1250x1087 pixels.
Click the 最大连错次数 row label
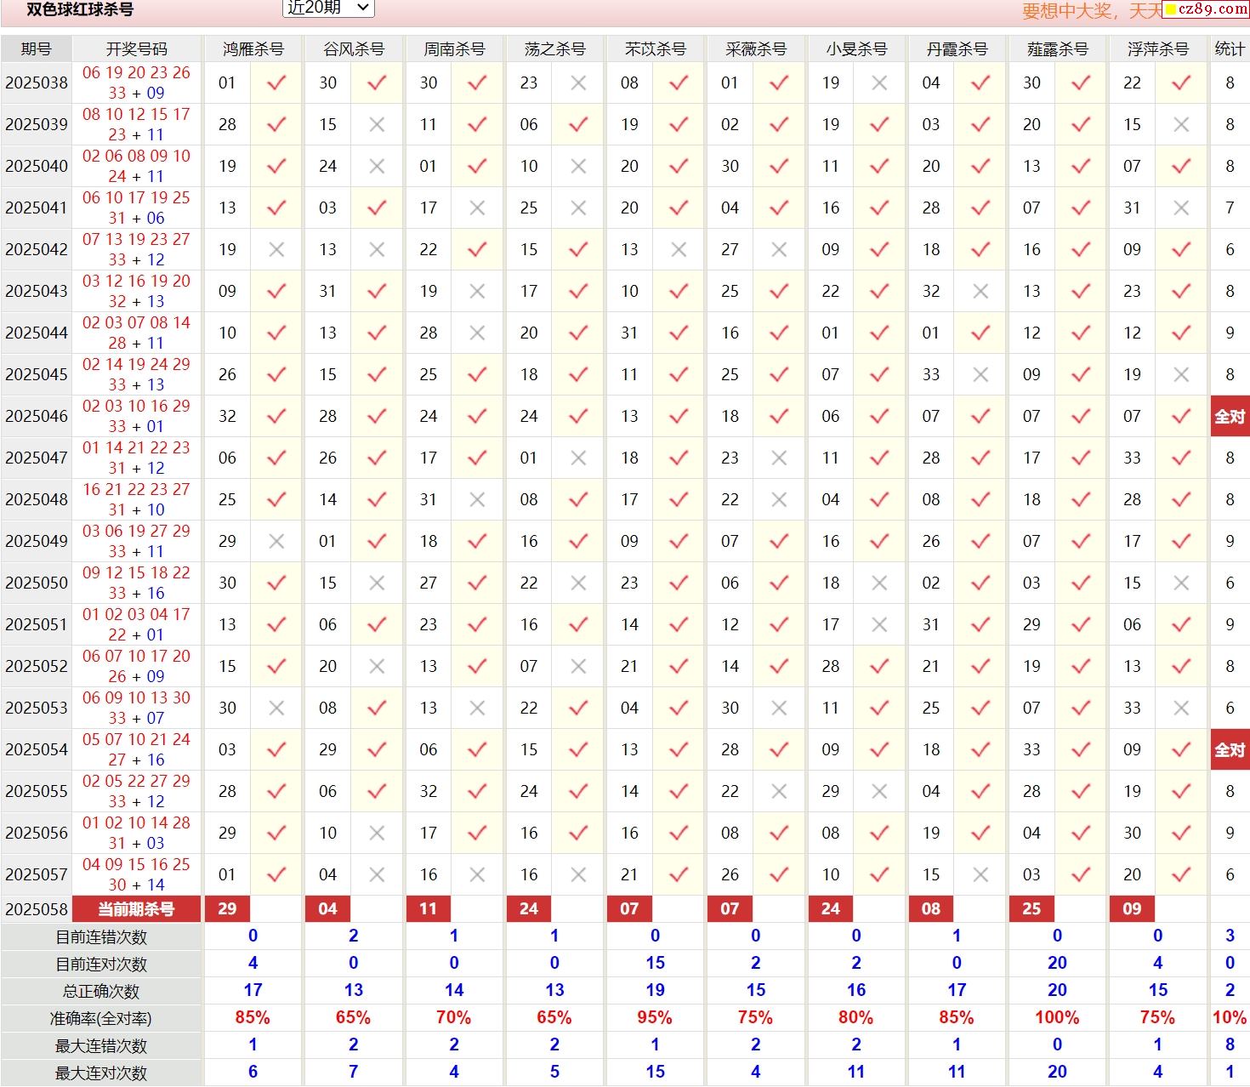101,1046
